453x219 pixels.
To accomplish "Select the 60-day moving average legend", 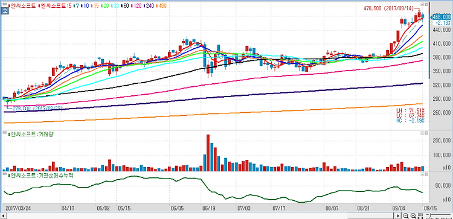I will coord(125,5).
